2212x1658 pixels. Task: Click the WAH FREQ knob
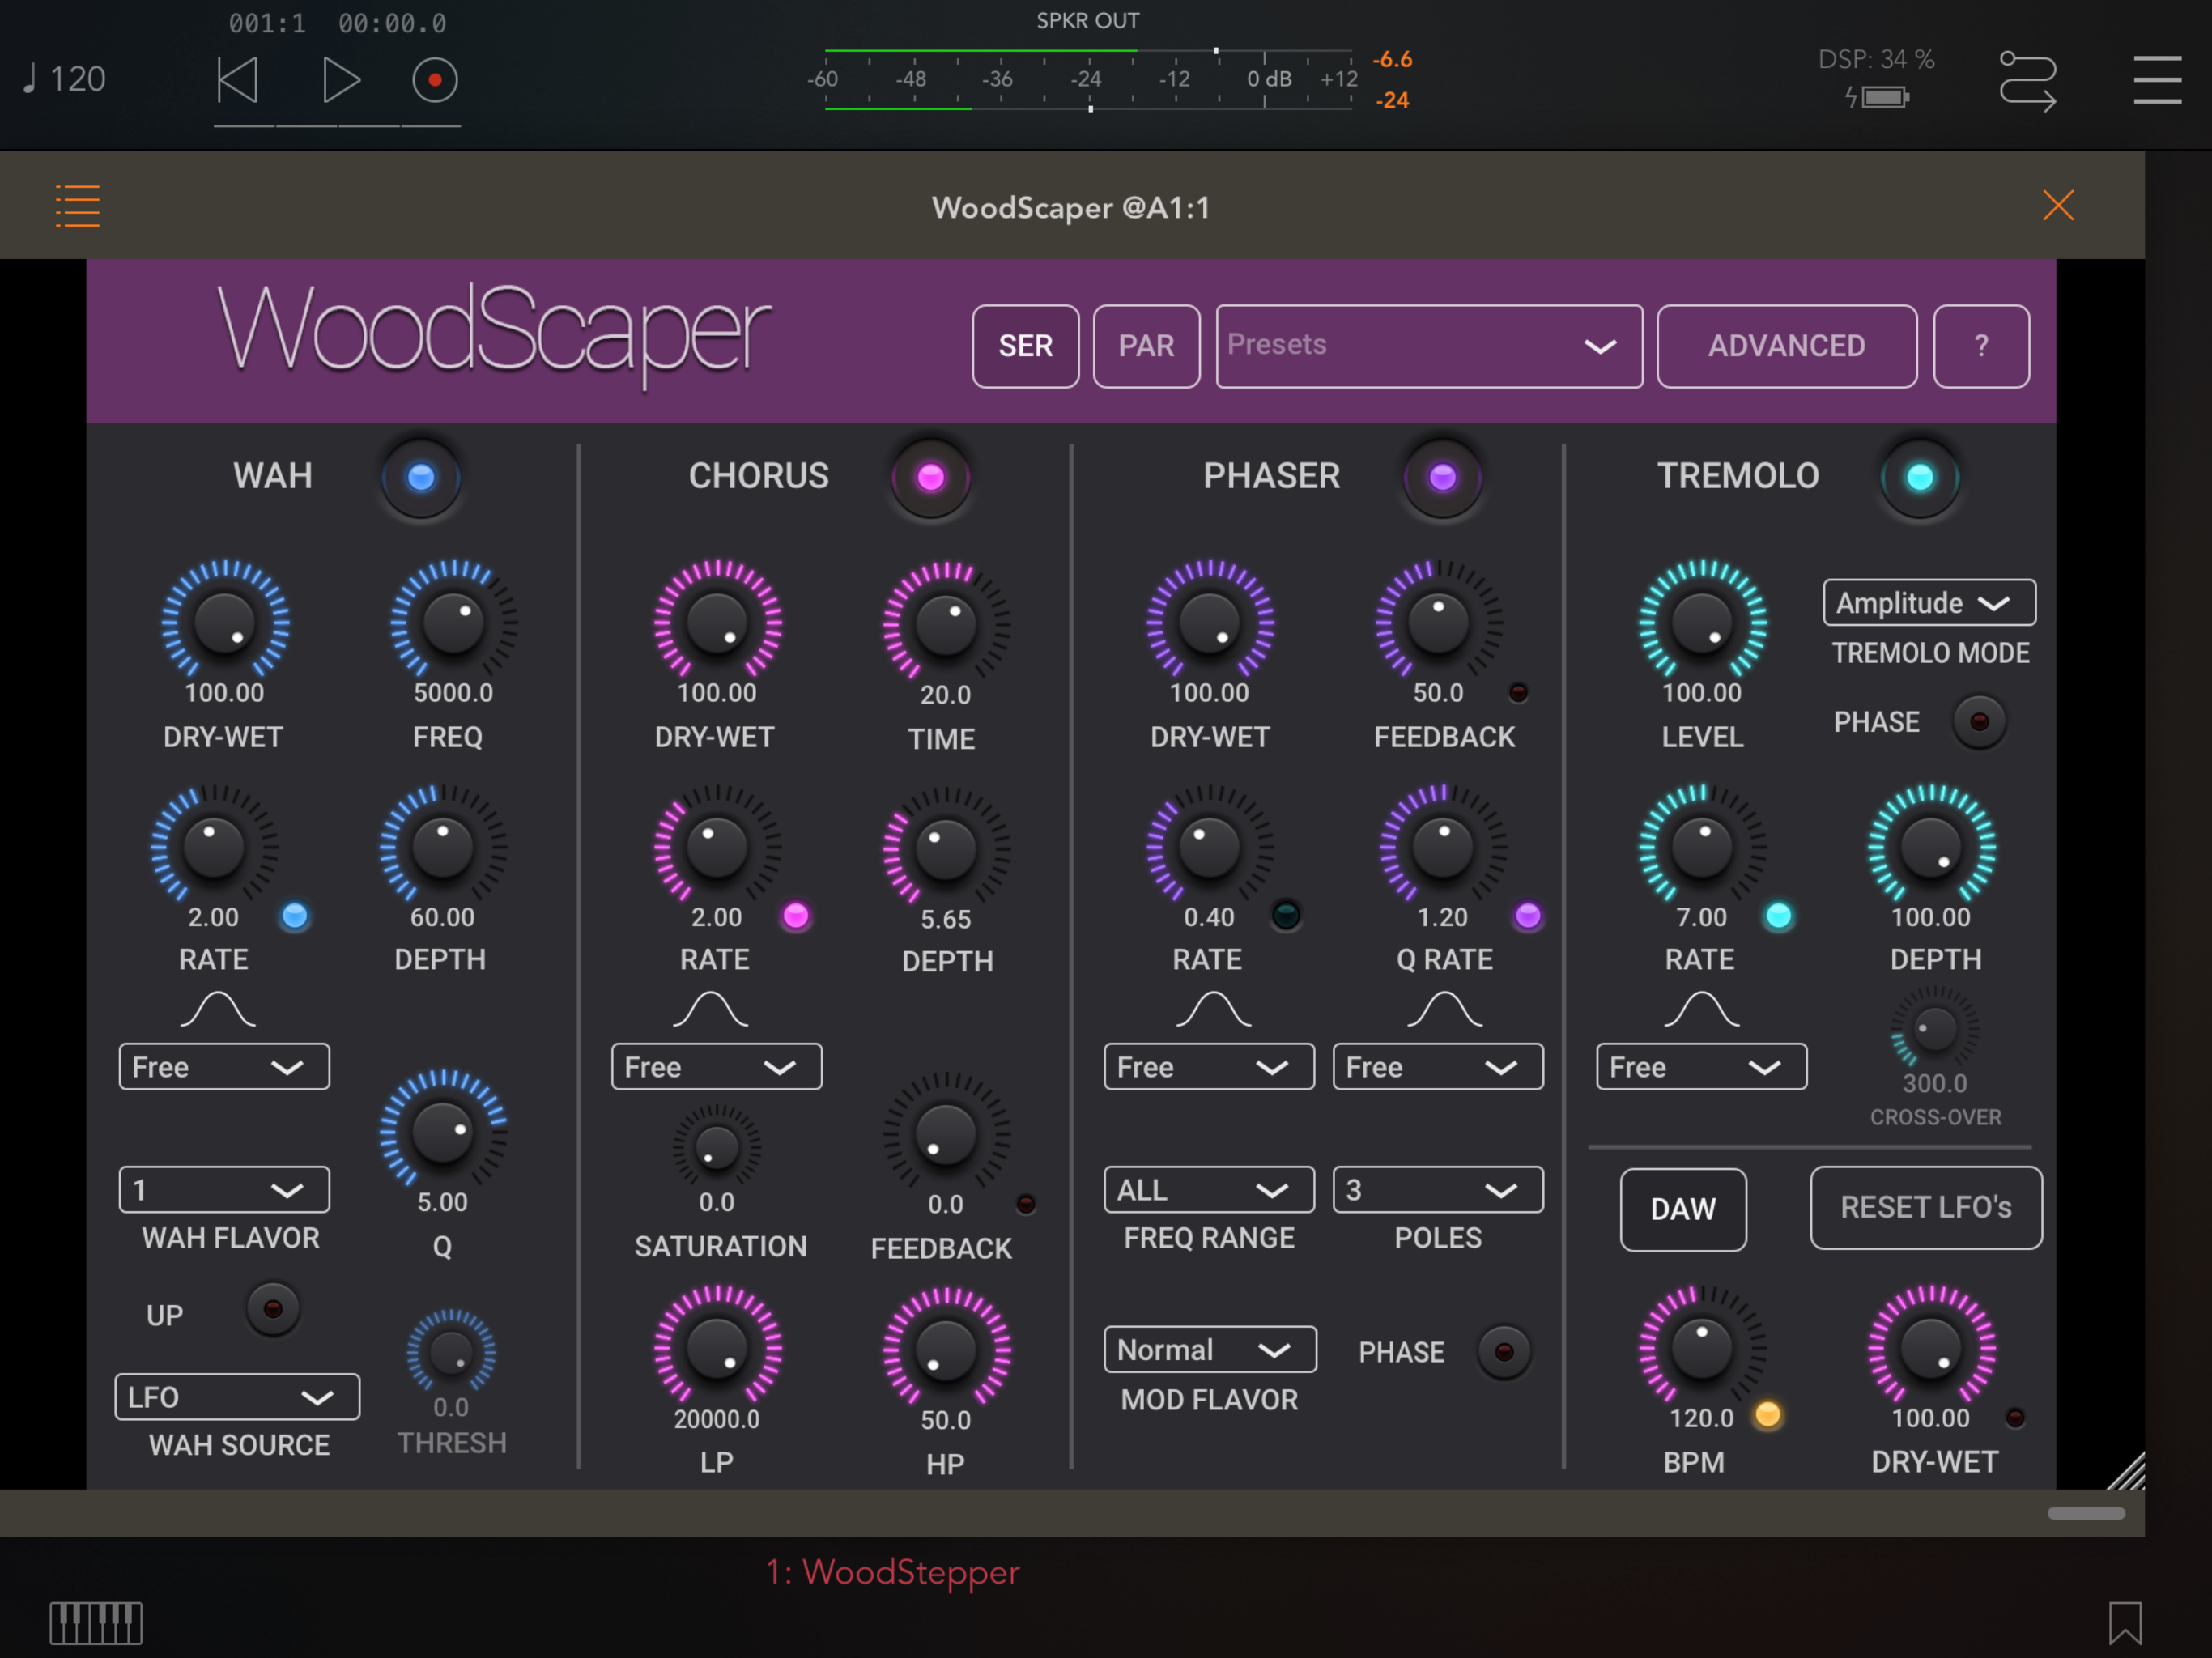point(453,623)
